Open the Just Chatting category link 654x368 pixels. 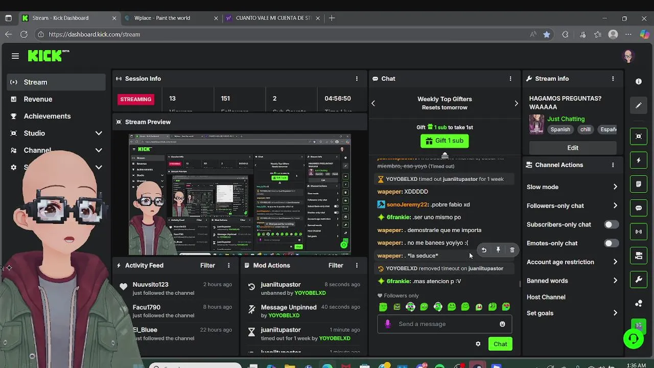(x=566, y=119)
